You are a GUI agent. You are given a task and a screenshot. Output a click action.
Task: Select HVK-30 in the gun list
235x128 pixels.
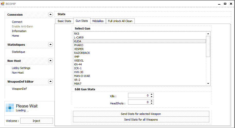click(x=140, y=72)
